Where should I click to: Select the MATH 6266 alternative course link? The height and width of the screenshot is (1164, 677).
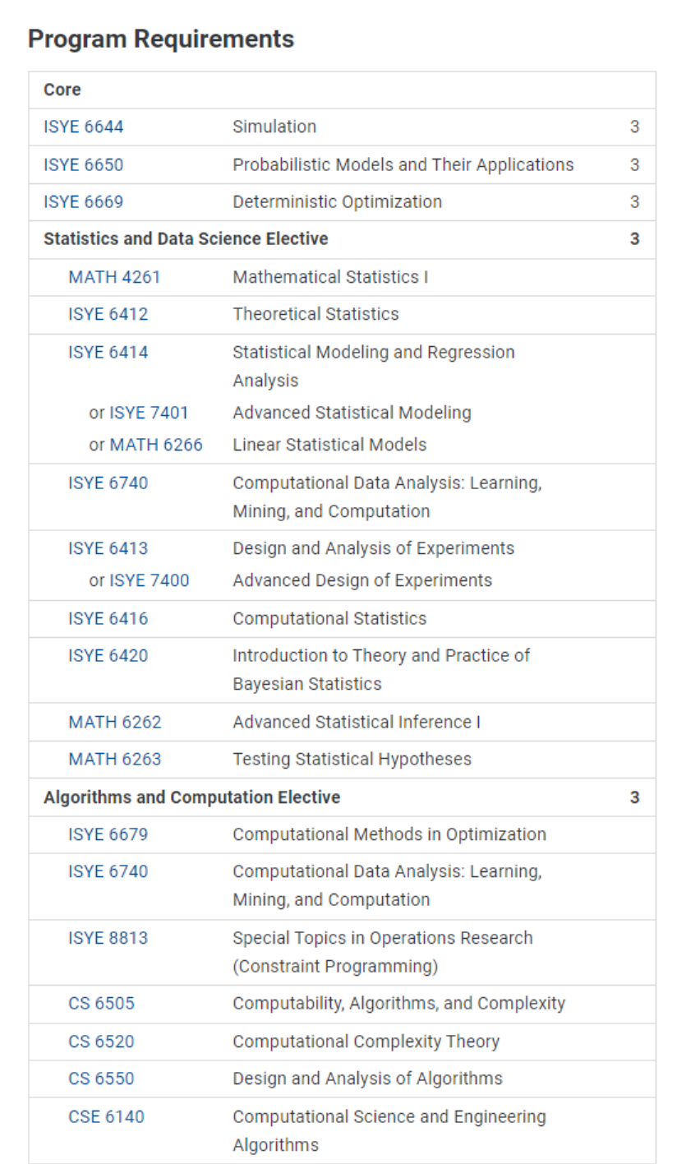(156, 445)
